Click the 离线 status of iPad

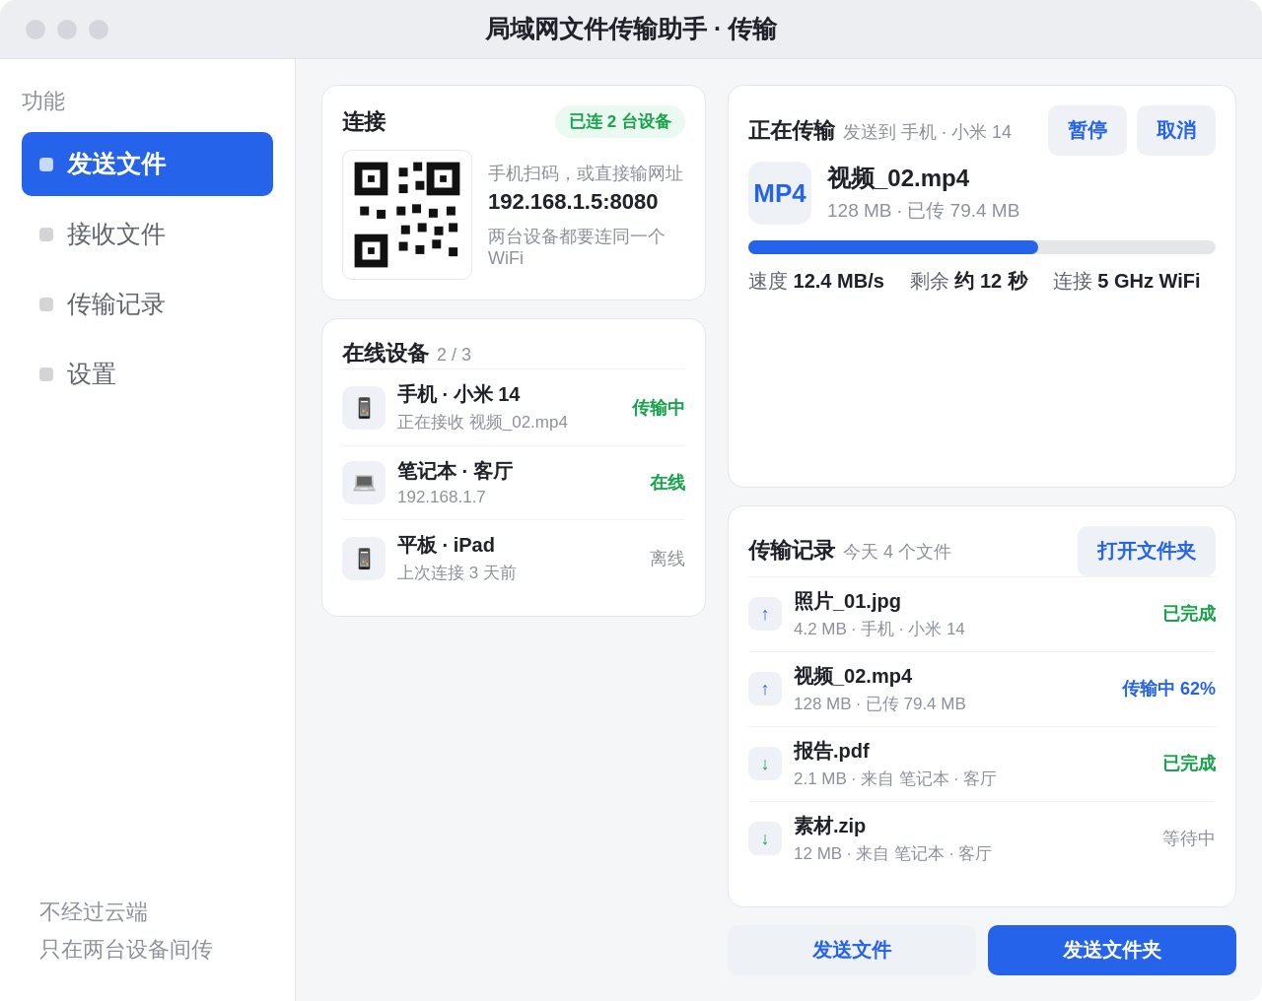click(x=667, y=559)
